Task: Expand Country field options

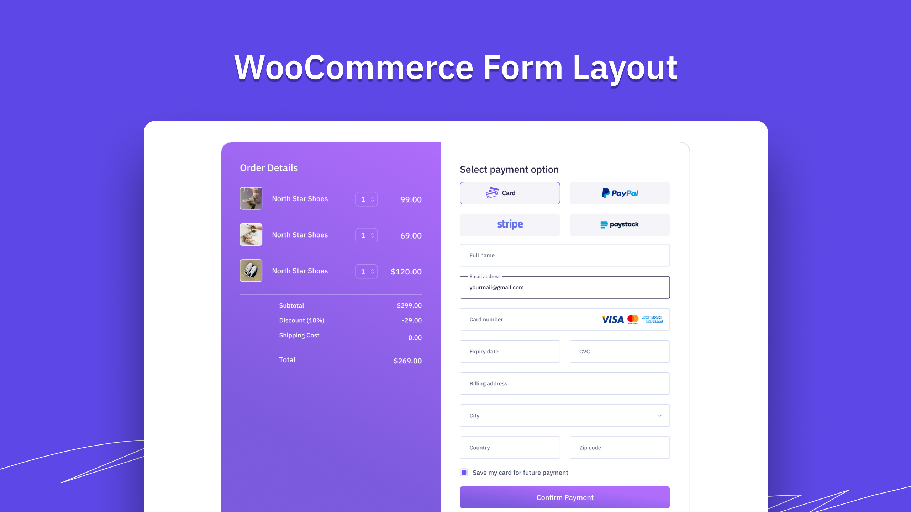Action: point(510,447)
